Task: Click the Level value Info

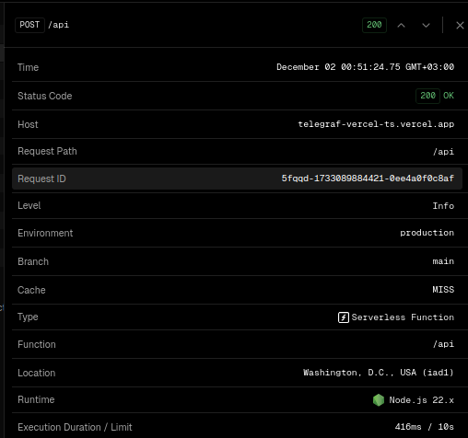Action: pyautogui.click(x=443, y=206)
